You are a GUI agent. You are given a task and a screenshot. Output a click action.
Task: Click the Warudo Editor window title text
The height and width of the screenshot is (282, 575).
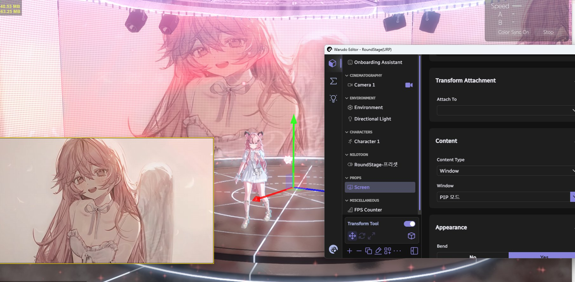[363, 50]
